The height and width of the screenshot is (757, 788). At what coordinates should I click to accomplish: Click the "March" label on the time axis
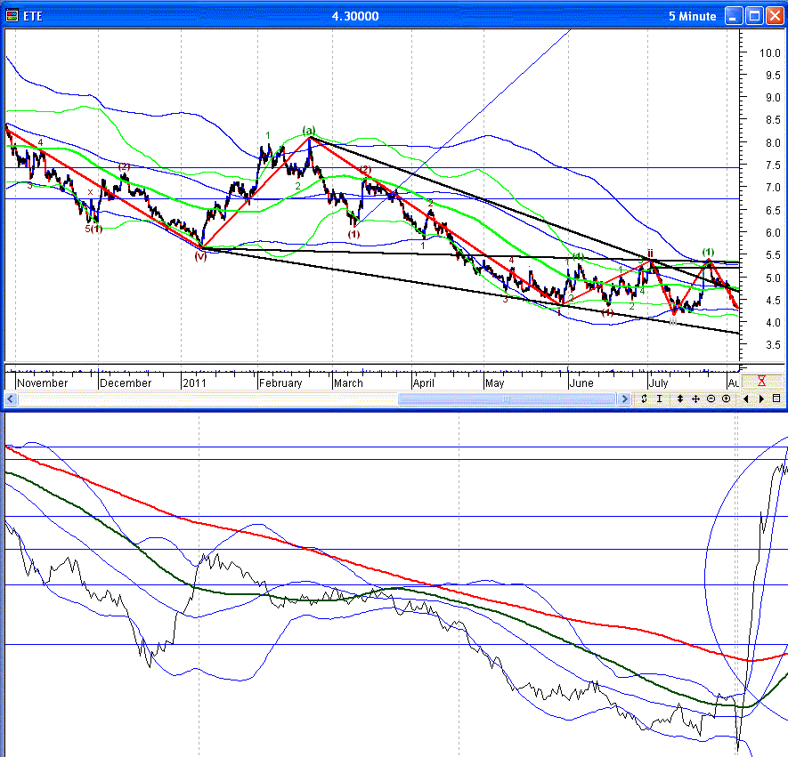(x=348, y=383)
